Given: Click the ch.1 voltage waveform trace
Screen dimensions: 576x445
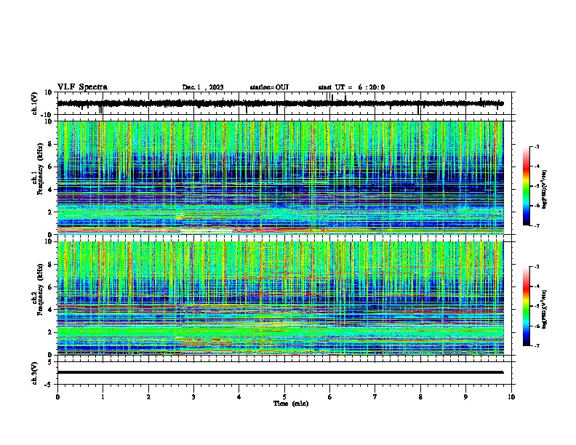Looking at the screenshot, I should [280, 103].
